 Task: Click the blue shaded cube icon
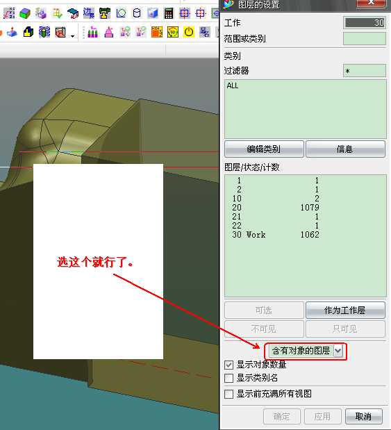[153, 13]
